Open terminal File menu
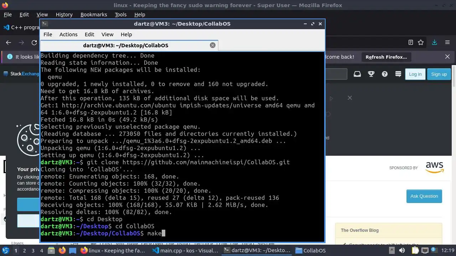Screen dimensions: 456x256 pyautogui.click(x=48, y=34)
